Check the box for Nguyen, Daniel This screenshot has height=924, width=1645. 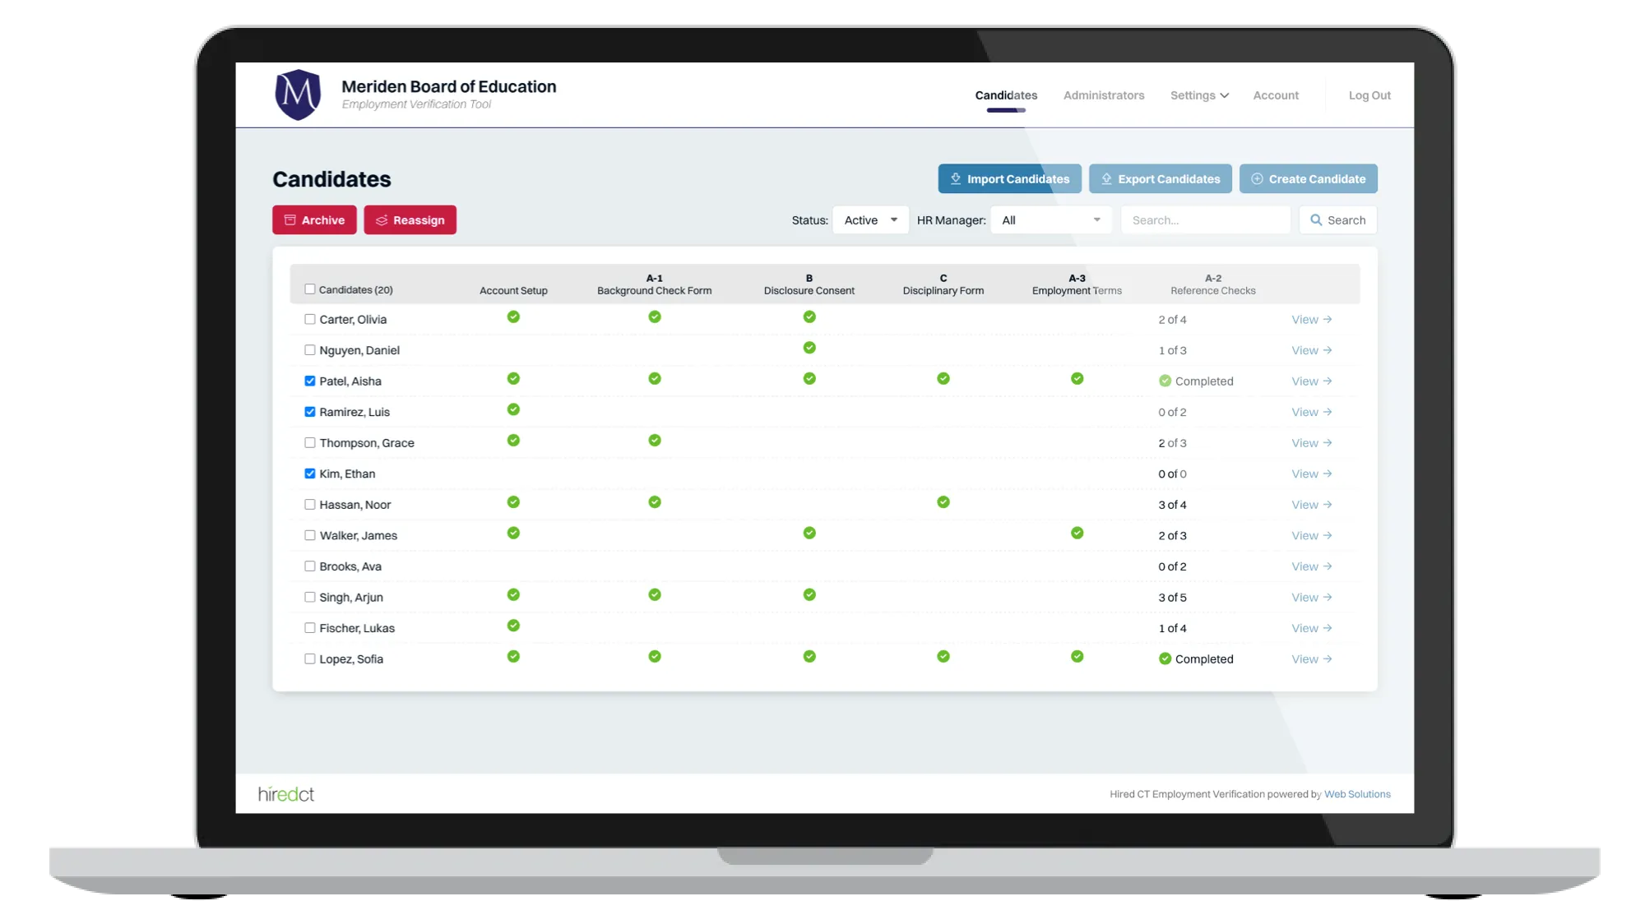point(310,350)
